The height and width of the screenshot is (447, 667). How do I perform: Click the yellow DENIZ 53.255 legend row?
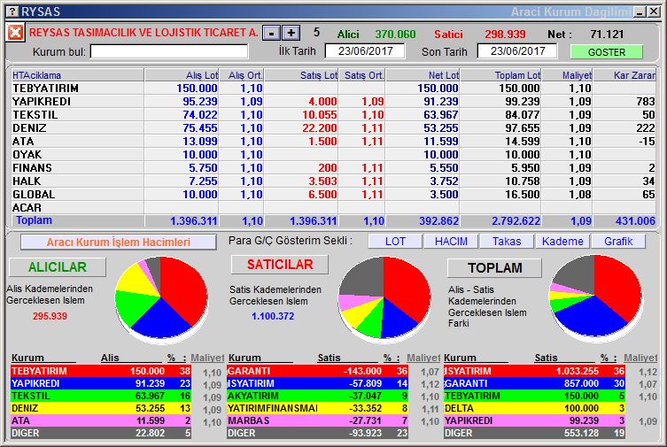pyautogui.click(x=101, y=408)
